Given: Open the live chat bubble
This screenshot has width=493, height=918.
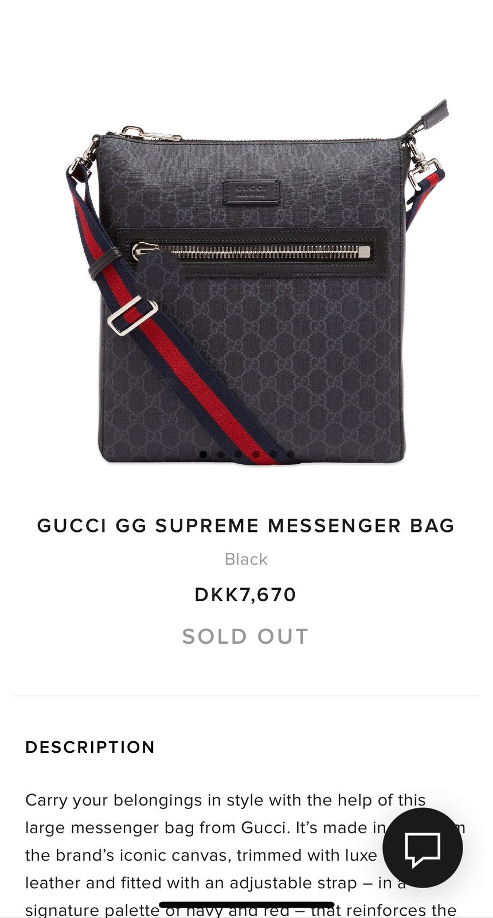Looking at the screenshot, I should click(x=422, y=848).
